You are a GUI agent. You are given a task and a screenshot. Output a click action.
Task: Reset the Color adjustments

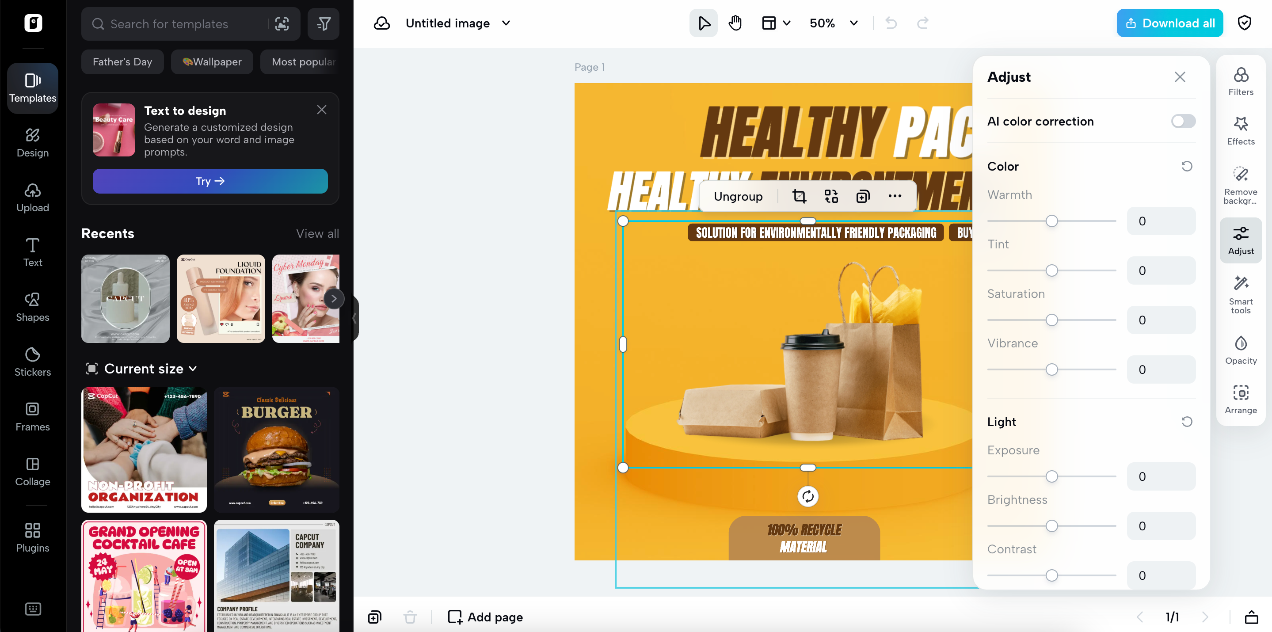[1187, 166]
